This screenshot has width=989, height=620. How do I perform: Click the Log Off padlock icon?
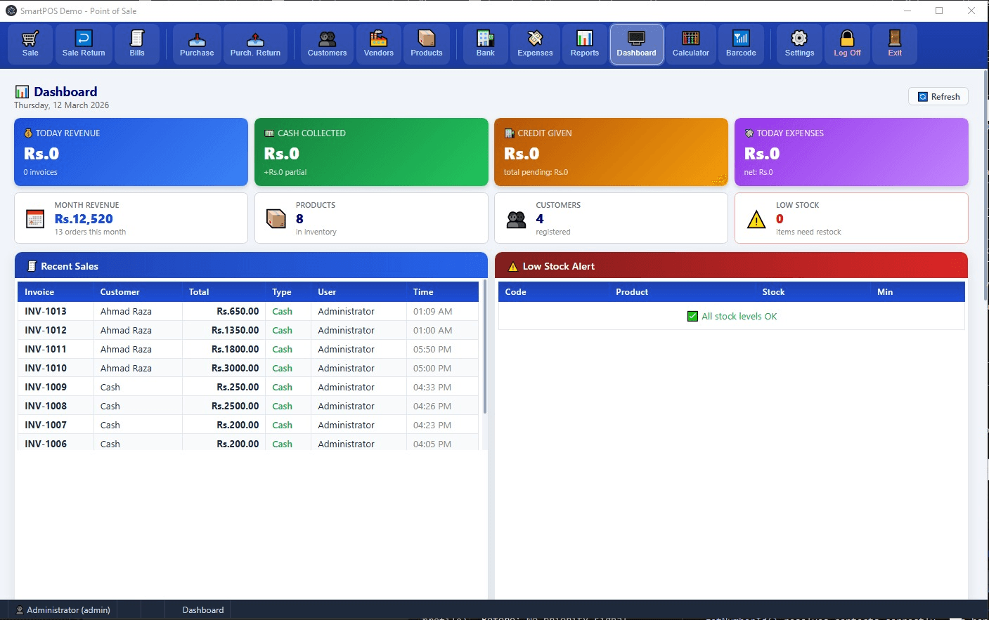846,44
